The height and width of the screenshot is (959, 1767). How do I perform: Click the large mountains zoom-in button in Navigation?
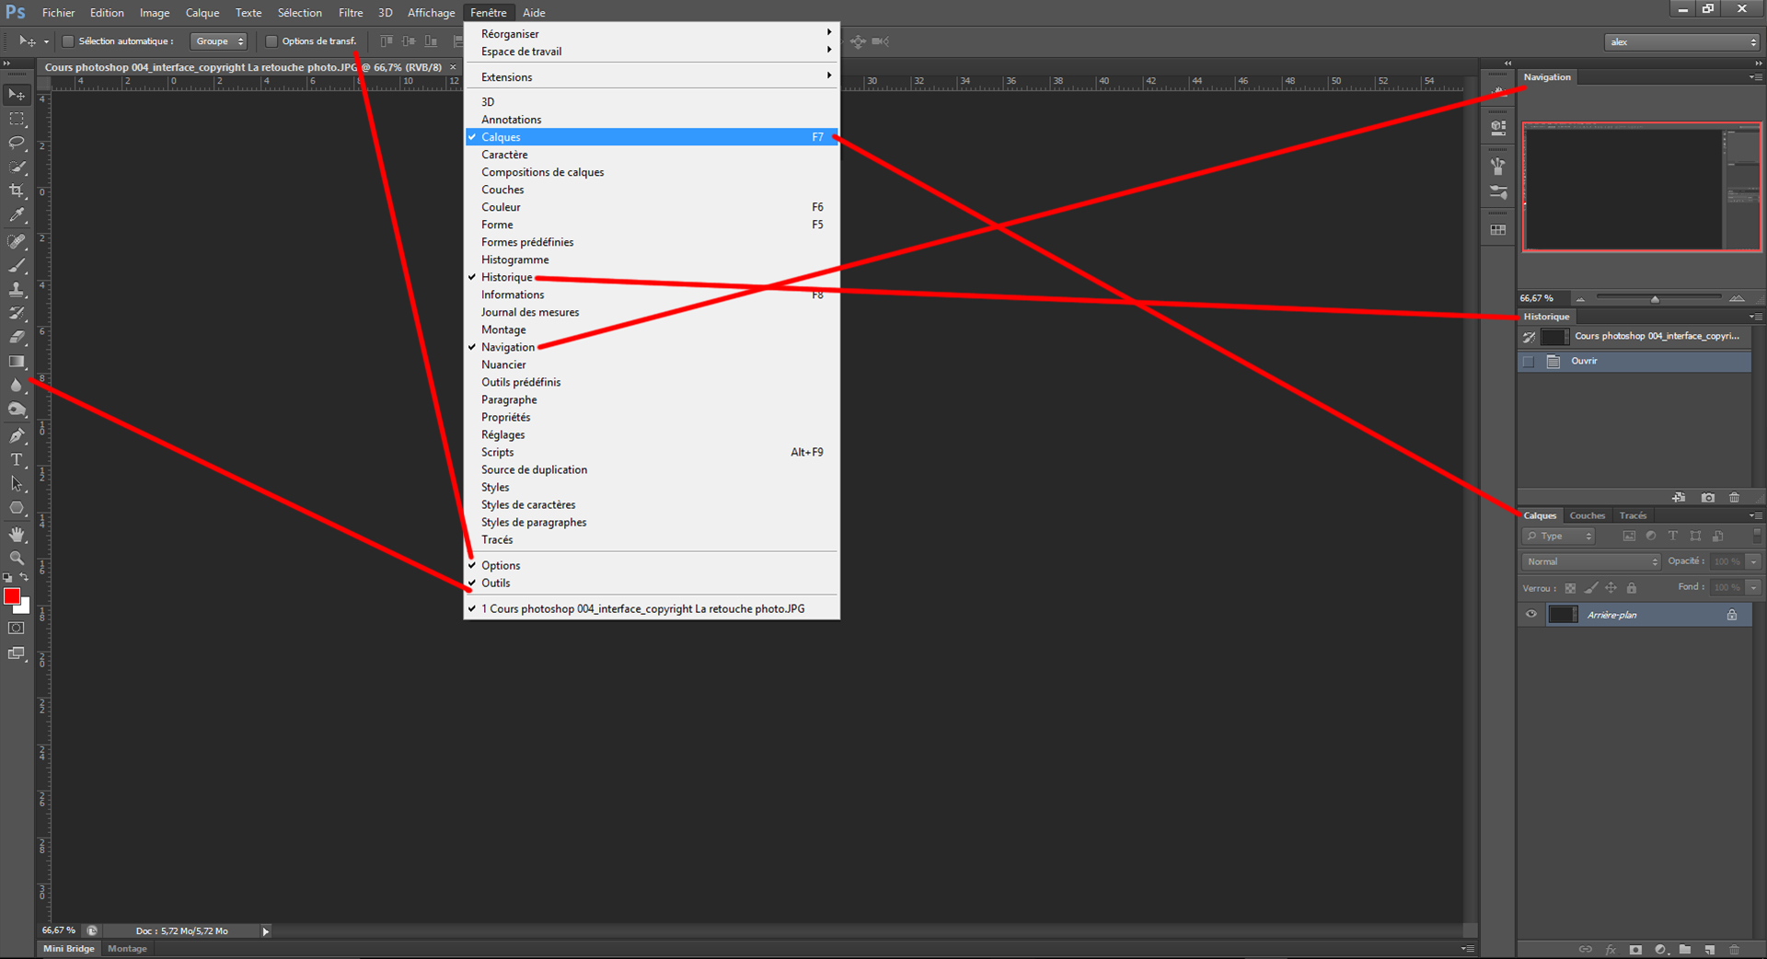coord(1737,298)
